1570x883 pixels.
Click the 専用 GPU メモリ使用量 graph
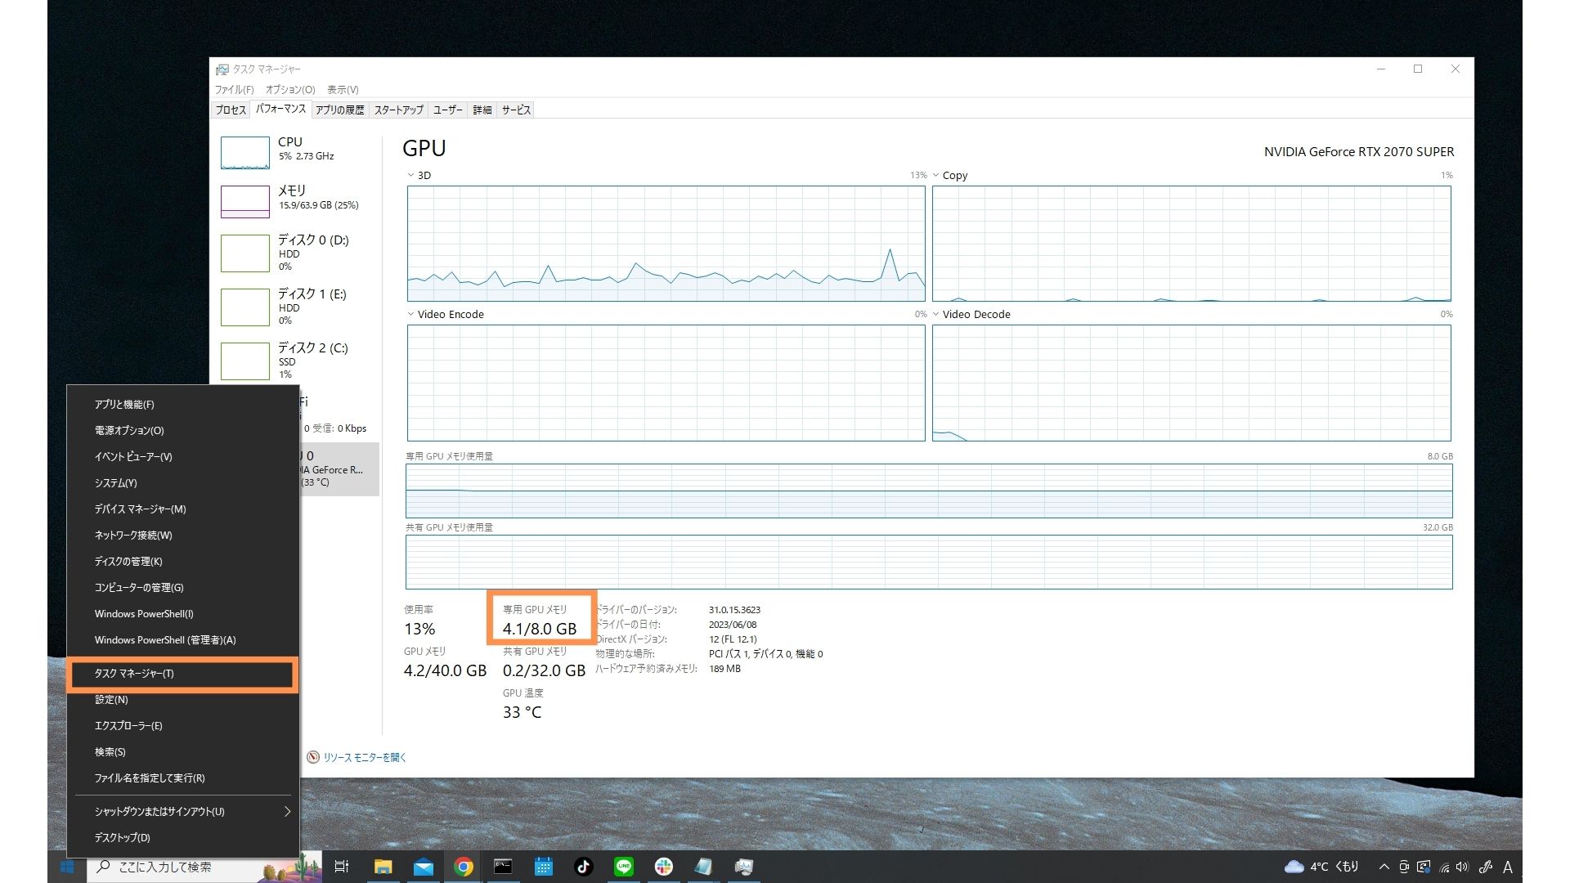(929, 491)
